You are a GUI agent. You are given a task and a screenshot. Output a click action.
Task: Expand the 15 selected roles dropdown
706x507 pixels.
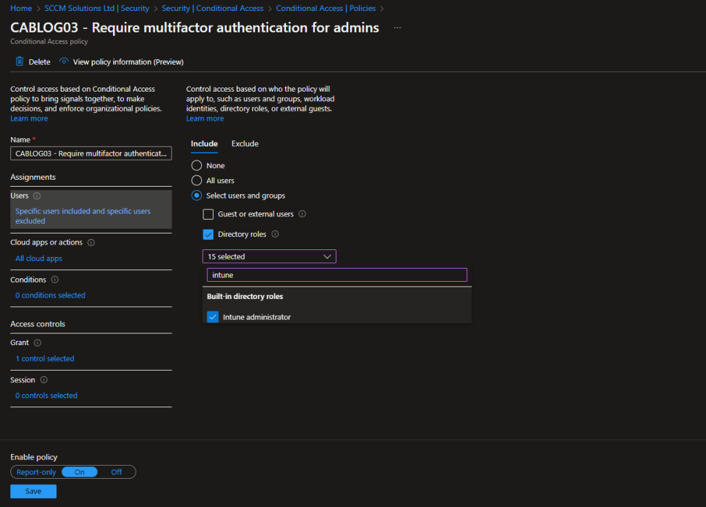[269, 256]
